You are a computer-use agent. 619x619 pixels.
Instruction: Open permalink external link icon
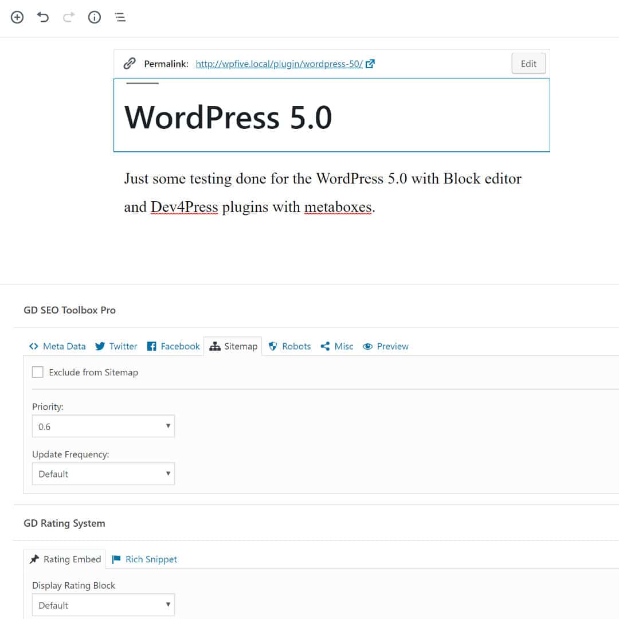coord(370,64)
